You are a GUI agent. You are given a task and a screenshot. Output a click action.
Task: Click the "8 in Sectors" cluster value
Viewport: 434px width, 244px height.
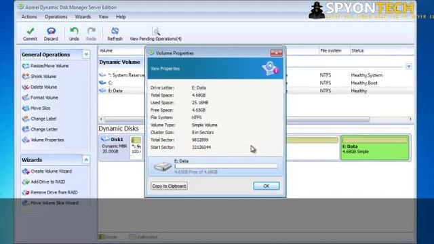pyautogui.click(x=203, y=133)
